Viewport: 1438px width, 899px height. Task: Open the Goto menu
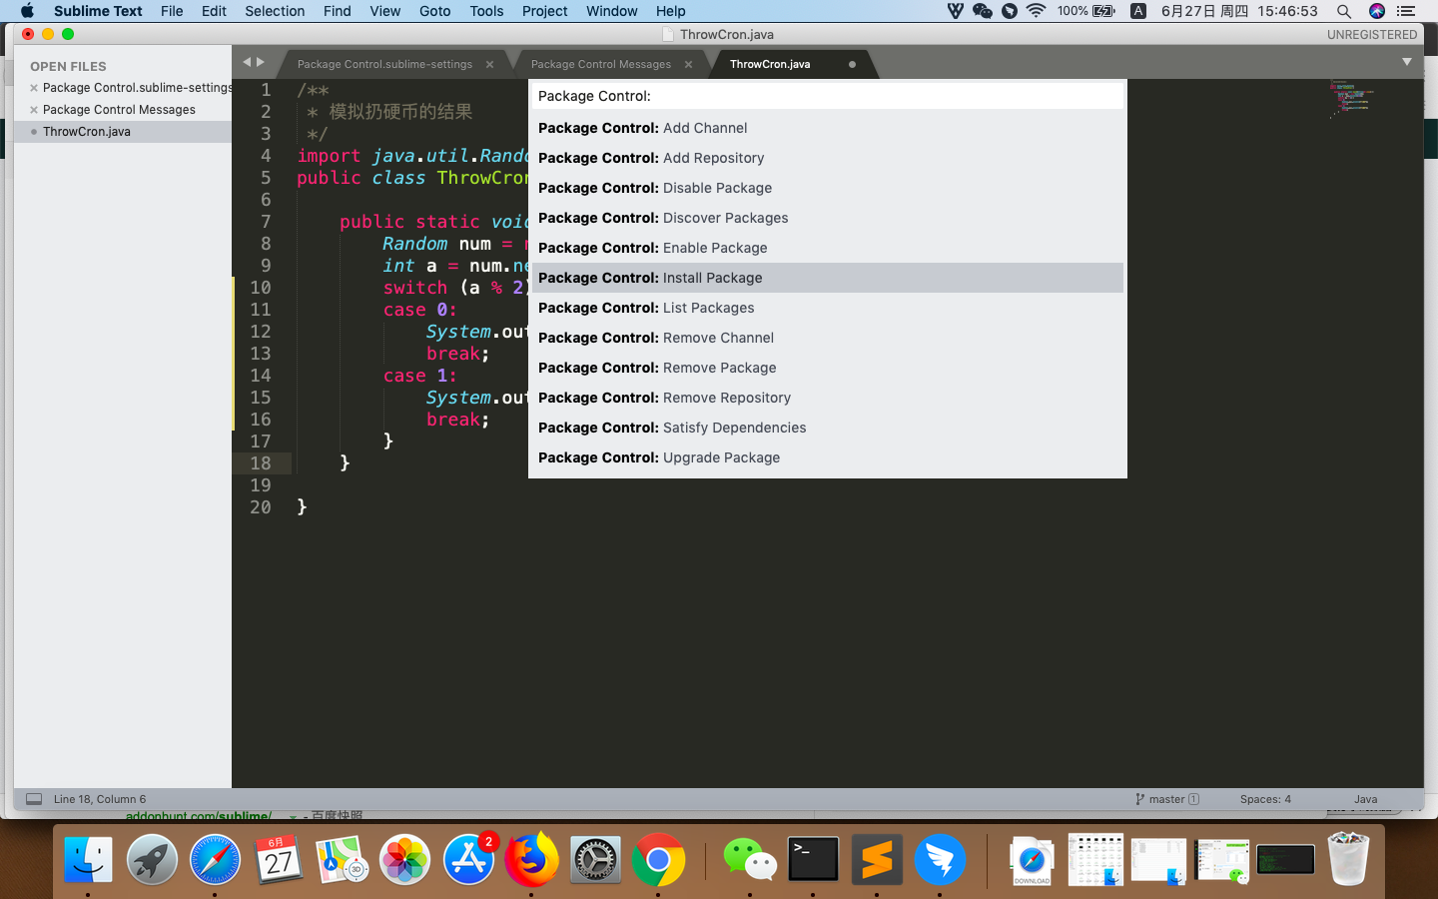pos(434,11)
